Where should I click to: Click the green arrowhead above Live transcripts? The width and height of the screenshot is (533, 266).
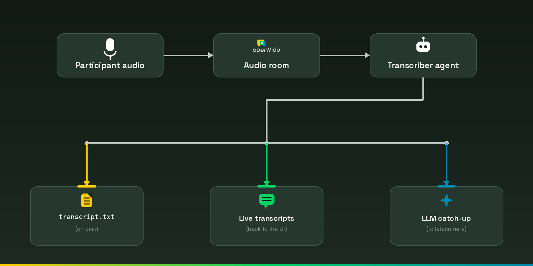pyautogui.click(x=266, y=184)
